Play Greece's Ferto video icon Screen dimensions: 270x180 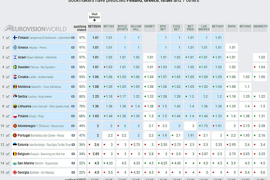click(x=73, y=48)
